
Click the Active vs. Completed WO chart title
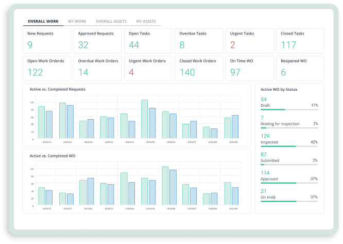coord(53,155)
